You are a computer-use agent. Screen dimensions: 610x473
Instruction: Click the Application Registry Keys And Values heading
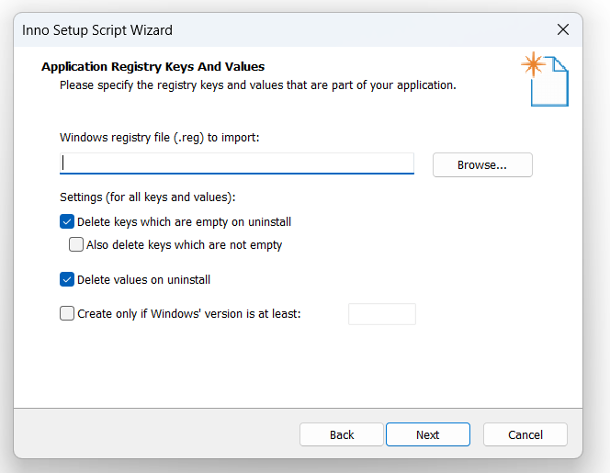click(x=152, y=66)
